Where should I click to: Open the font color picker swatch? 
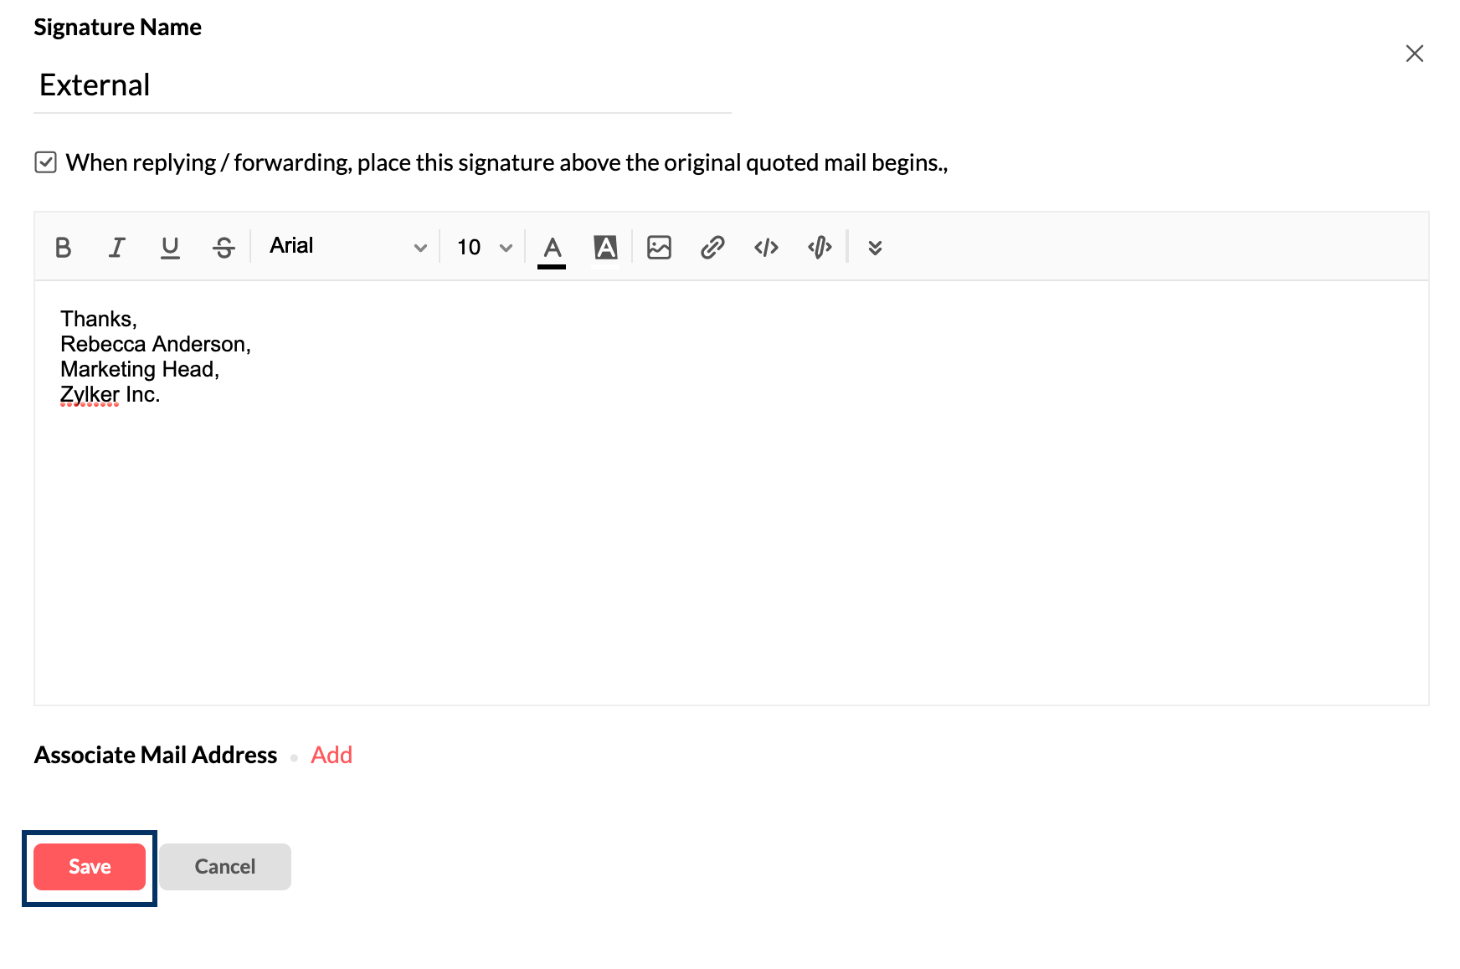click(551, 244)
